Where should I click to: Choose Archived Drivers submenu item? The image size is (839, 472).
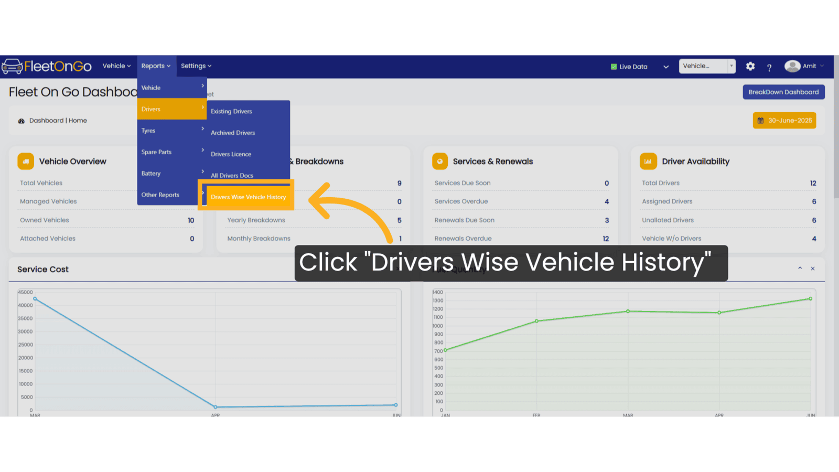coord(249,133)
